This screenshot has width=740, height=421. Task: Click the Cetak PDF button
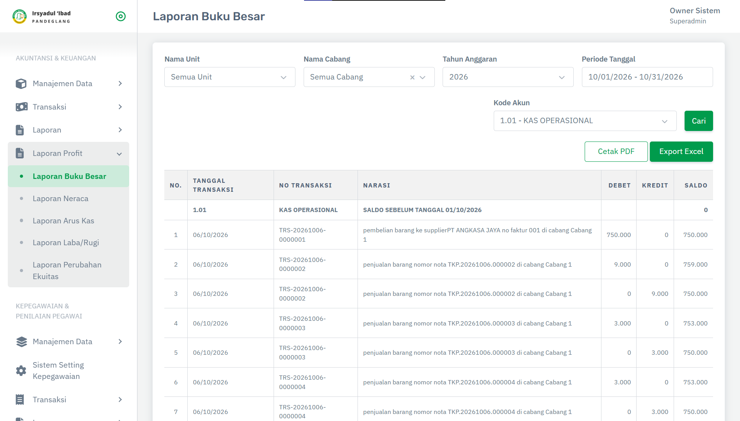(x=616, y=152)
